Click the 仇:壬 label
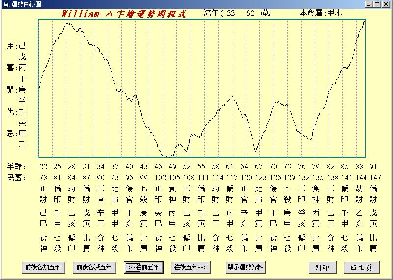 coord(16,112)
